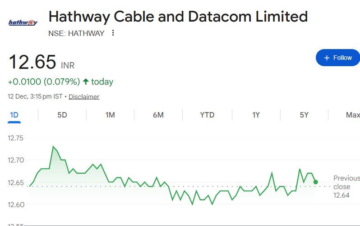Open the three-dot more options menu
The width and height of the screenshot is (360, 226).
point(113,33)
